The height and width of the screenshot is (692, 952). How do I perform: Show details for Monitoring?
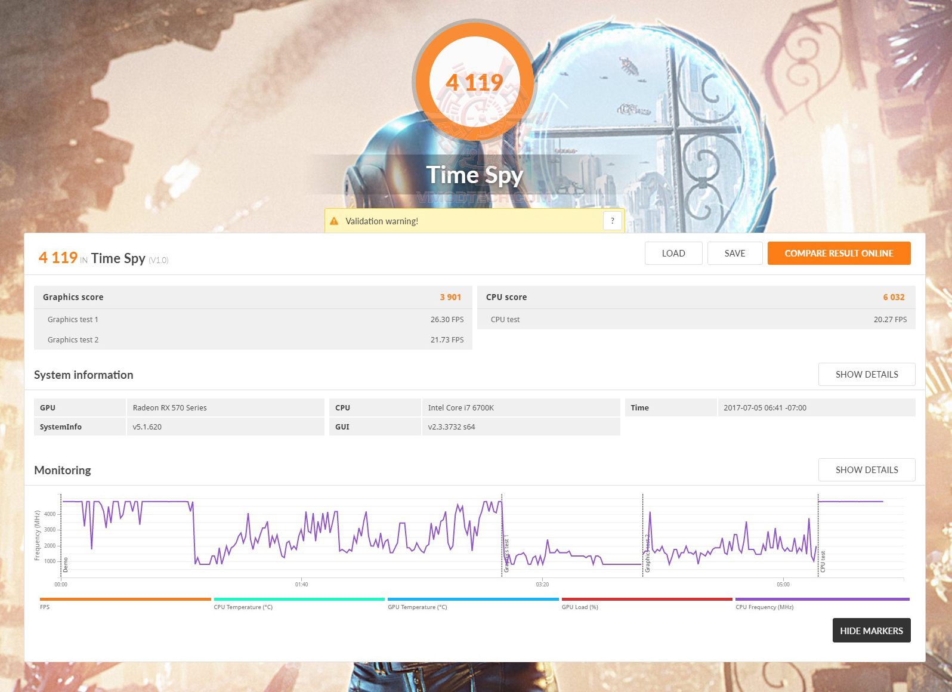coord(867,470)
